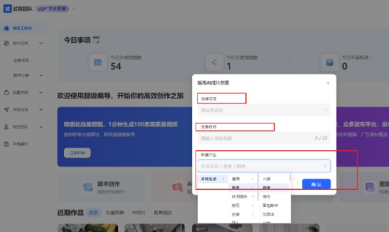Click the 作品分发 paper-plane icon

pos(6,109)
